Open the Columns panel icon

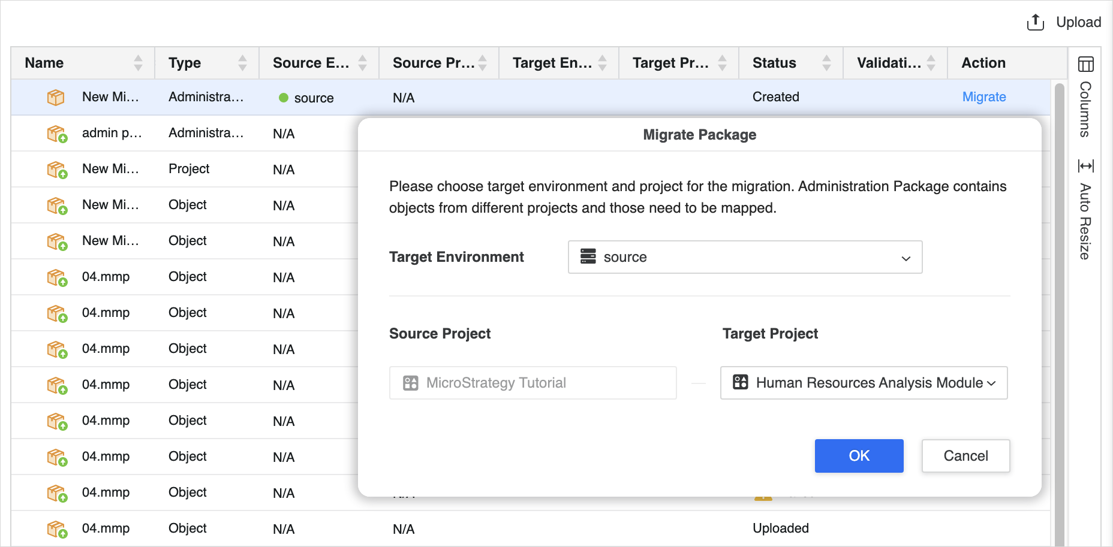pyautogui.click(x=1085, y=64)
